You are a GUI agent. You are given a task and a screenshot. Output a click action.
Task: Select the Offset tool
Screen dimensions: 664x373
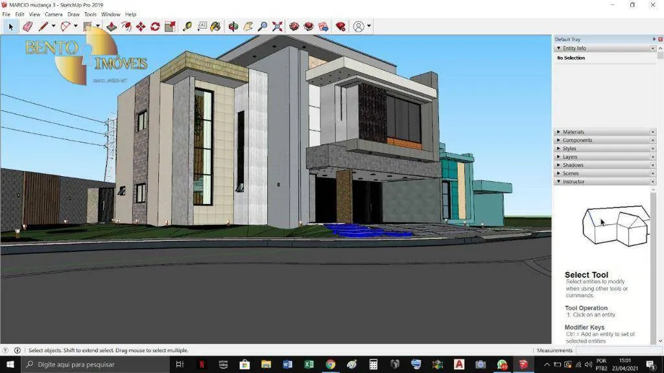(x=126, y=27)
